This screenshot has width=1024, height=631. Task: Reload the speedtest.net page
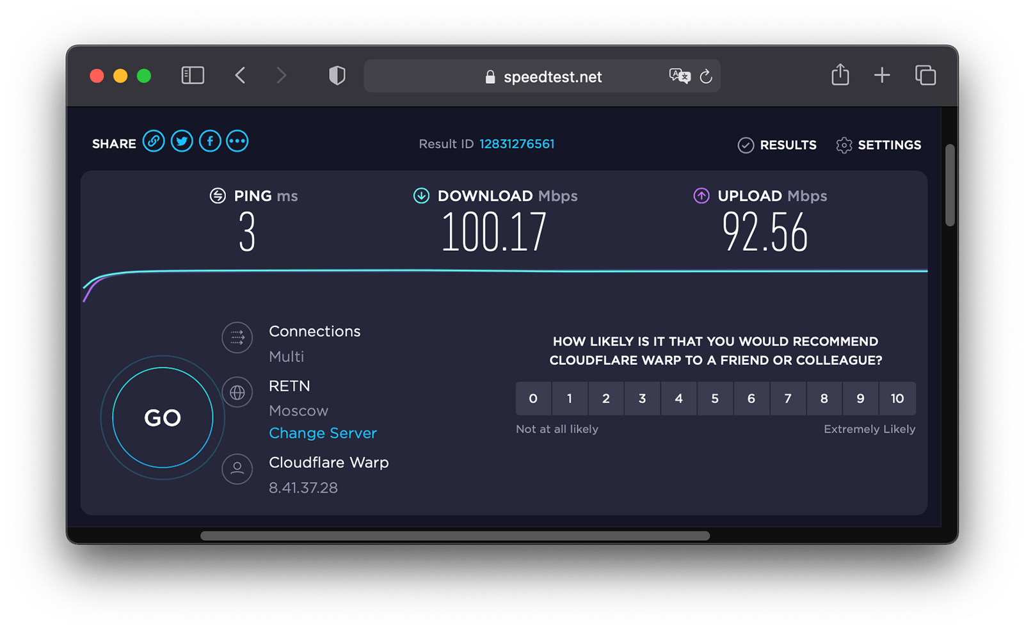[706, 76]
